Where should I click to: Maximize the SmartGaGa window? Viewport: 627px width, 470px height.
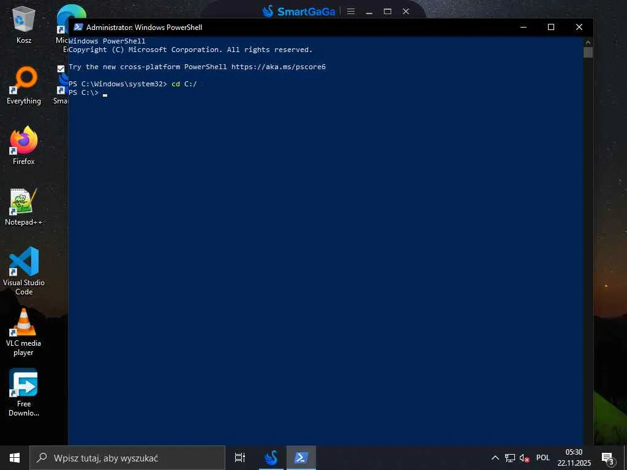[x=388, y=11]
